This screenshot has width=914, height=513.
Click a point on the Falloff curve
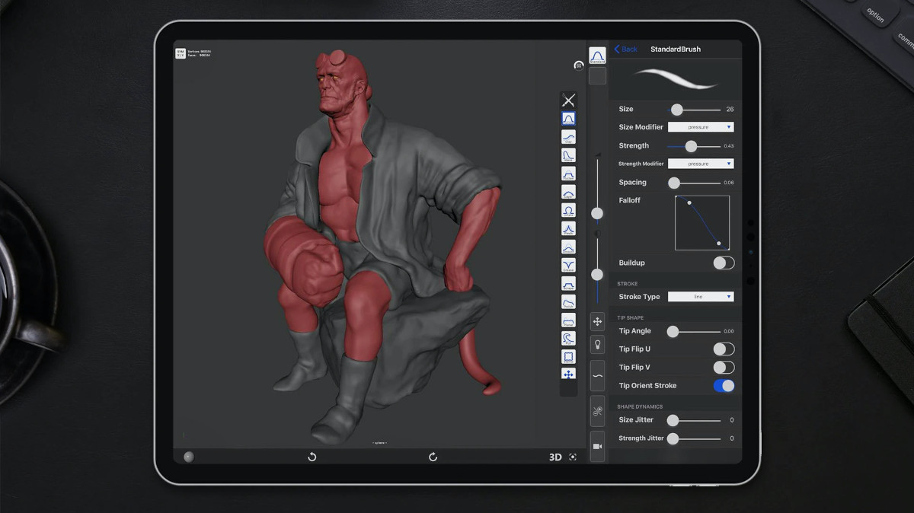(x=691, y=204)
